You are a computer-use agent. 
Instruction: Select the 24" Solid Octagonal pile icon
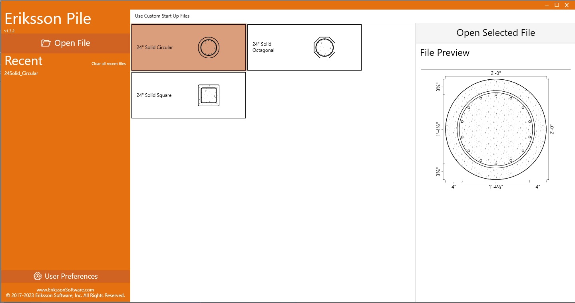(x=324, y=48)
